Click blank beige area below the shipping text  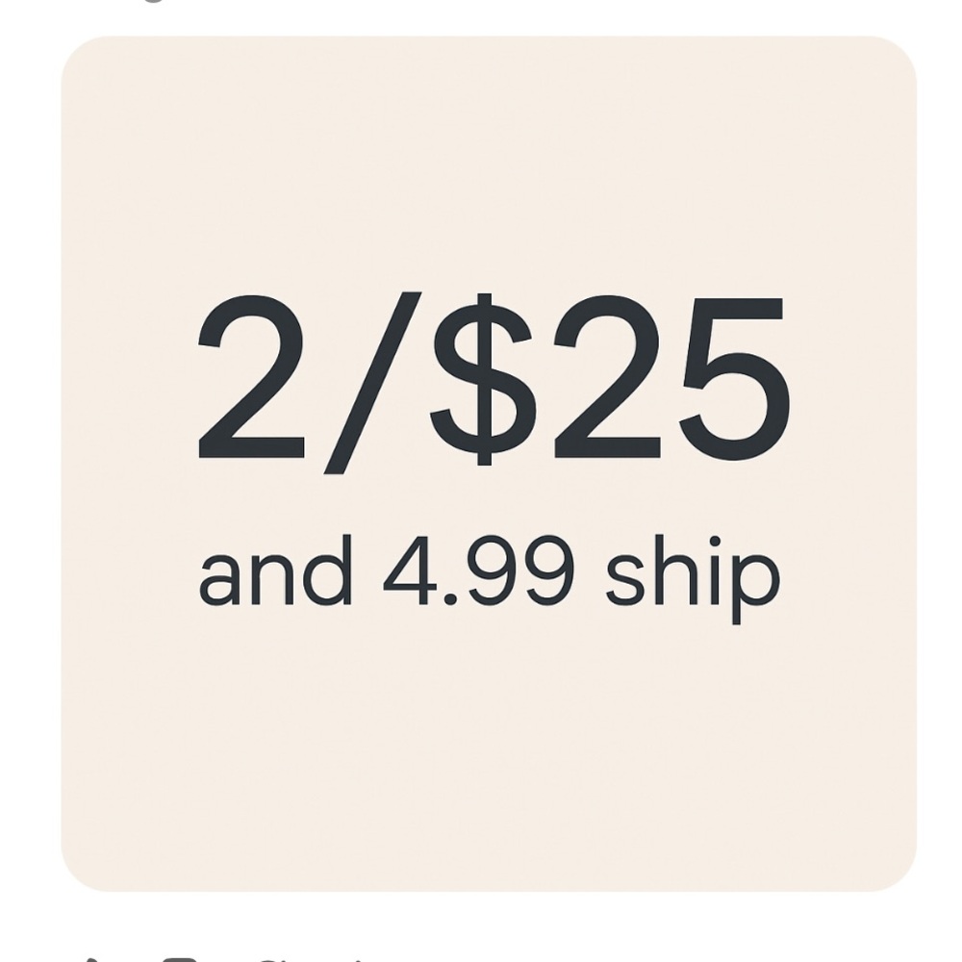tap(489, 750)
